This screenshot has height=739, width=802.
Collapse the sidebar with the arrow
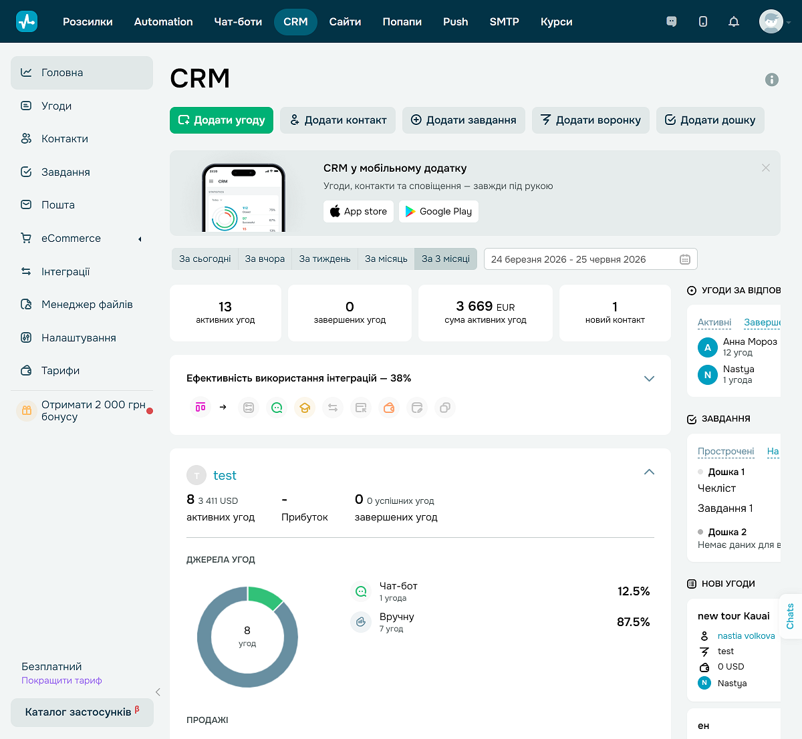click(158, 692)
